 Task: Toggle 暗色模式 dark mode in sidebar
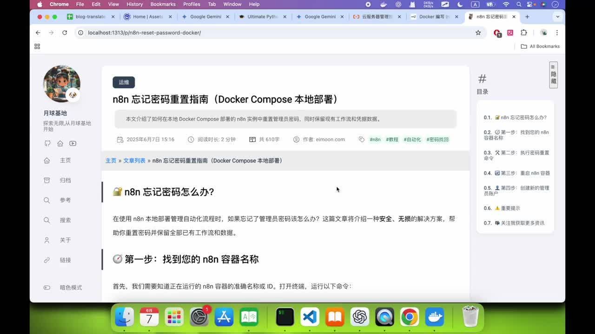tap(46, 288)
